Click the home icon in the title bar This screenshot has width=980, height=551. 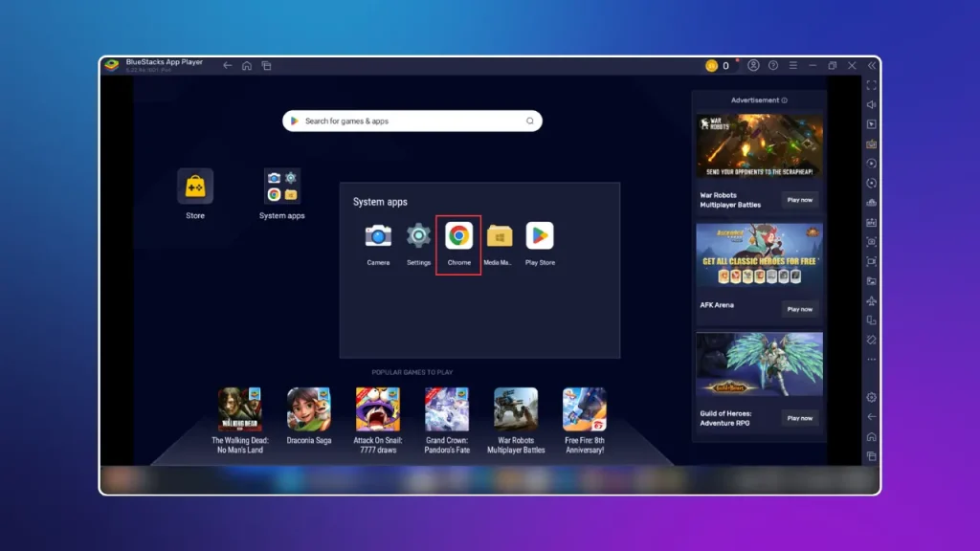(247, 66)
